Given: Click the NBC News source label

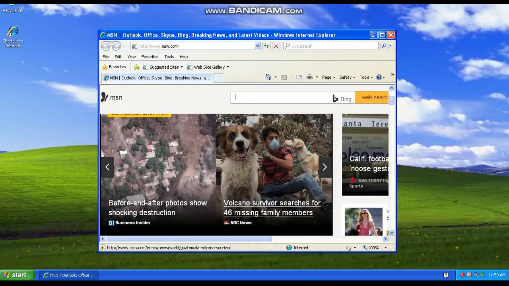Looking at the screenshot, I should (x=237, y=223).
